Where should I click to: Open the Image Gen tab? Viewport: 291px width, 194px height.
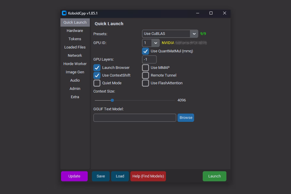[x=75, y=72]
